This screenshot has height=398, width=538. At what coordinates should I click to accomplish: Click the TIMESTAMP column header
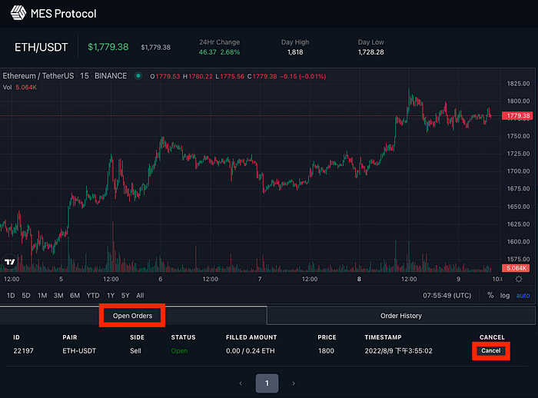click(x=383, y=337)
